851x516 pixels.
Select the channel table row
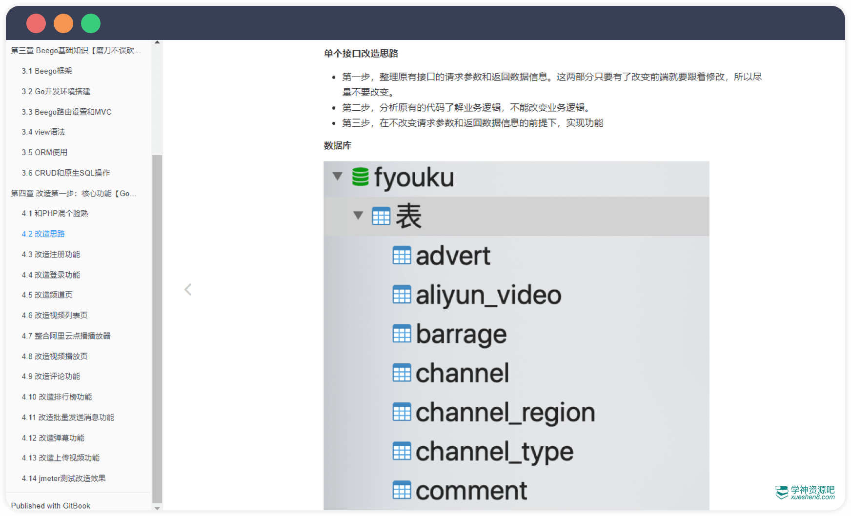pyautogui.click(x=462, y=374)
